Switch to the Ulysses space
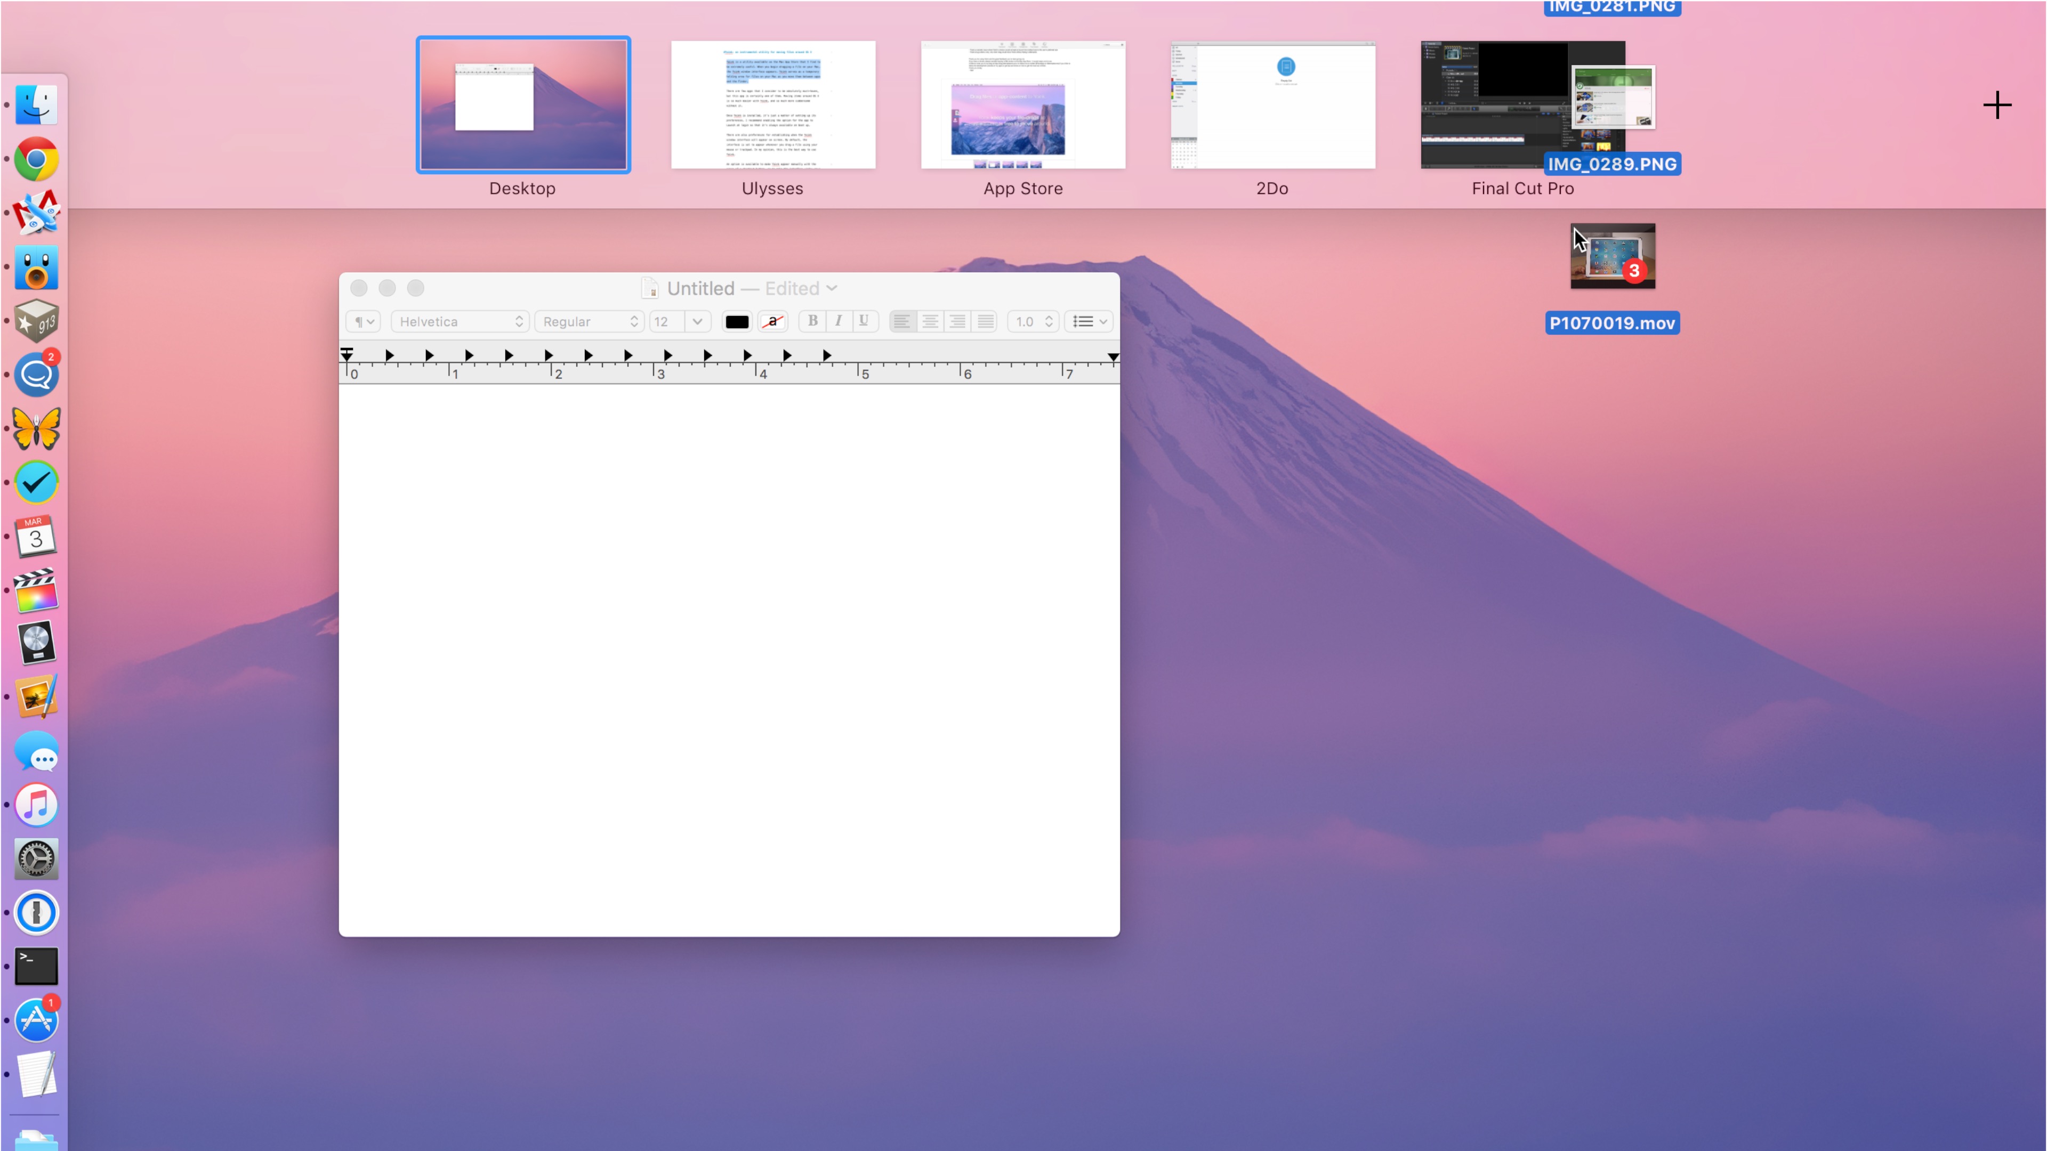The image size is (2047, 1151). 772,106
